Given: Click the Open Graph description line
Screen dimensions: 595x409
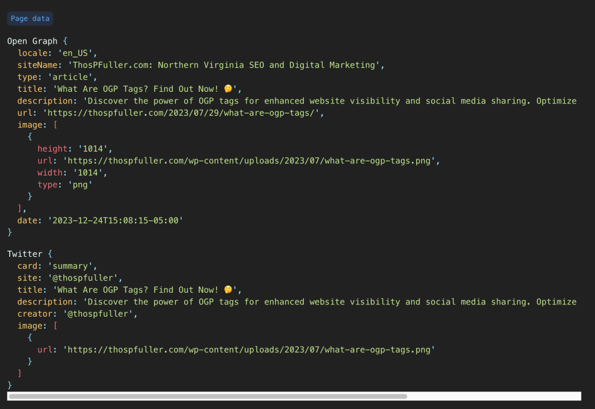Looking at the screenshot, I should [x=297, y=101].
